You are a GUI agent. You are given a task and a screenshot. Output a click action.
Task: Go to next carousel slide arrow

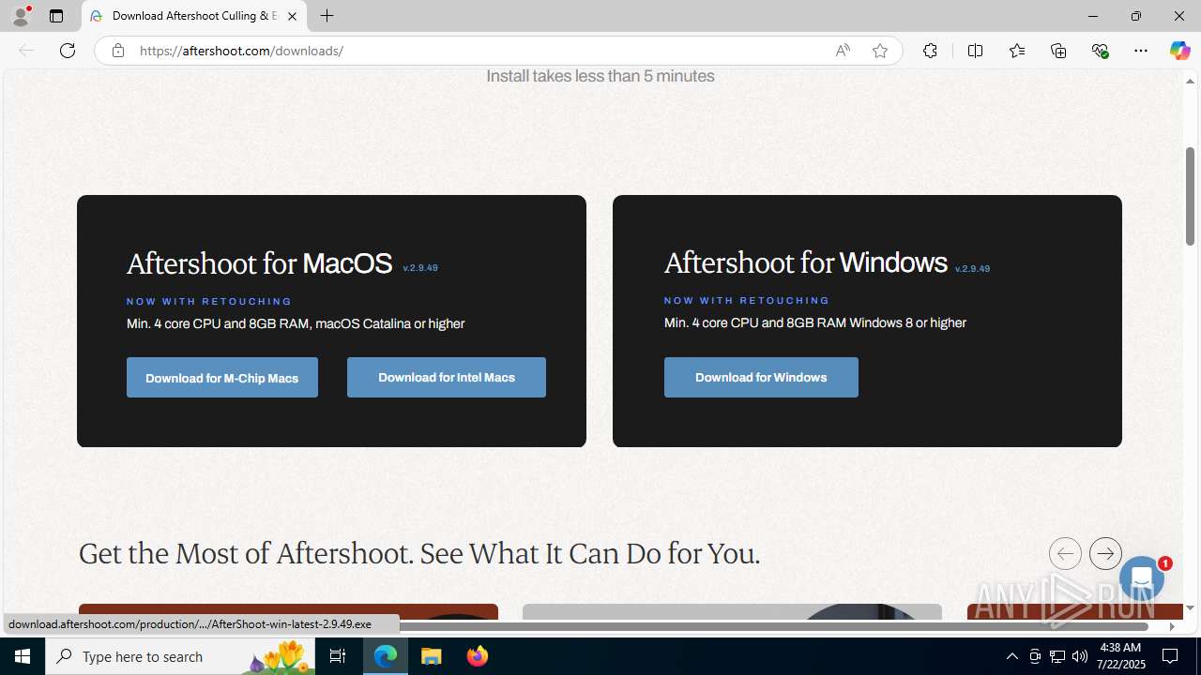click(1105, 553)
